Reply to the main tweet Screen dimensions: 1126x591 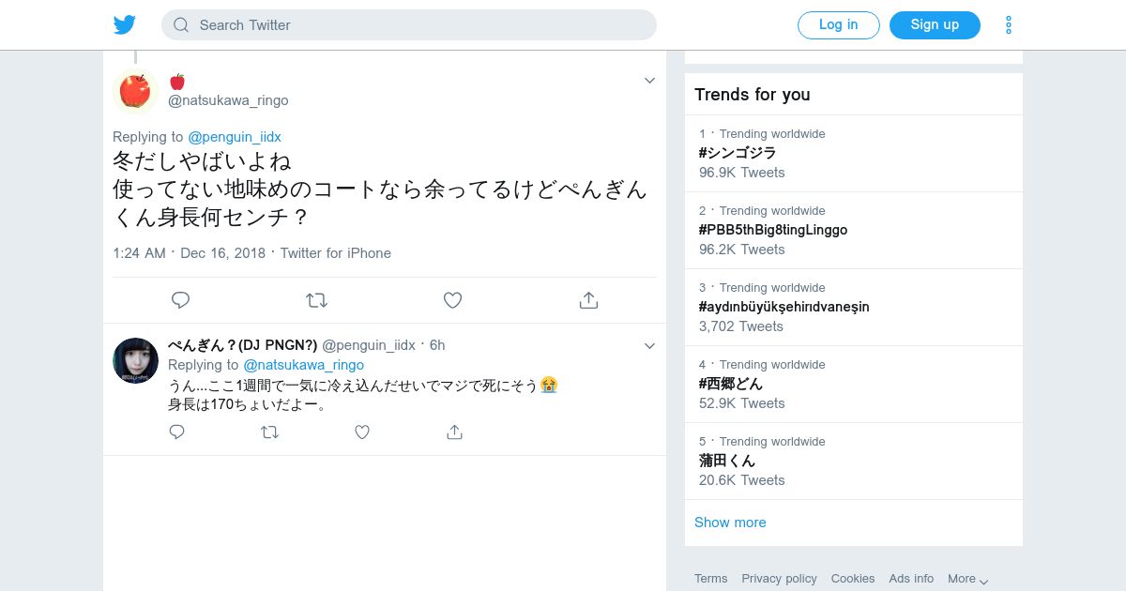(x=181, y=300)
